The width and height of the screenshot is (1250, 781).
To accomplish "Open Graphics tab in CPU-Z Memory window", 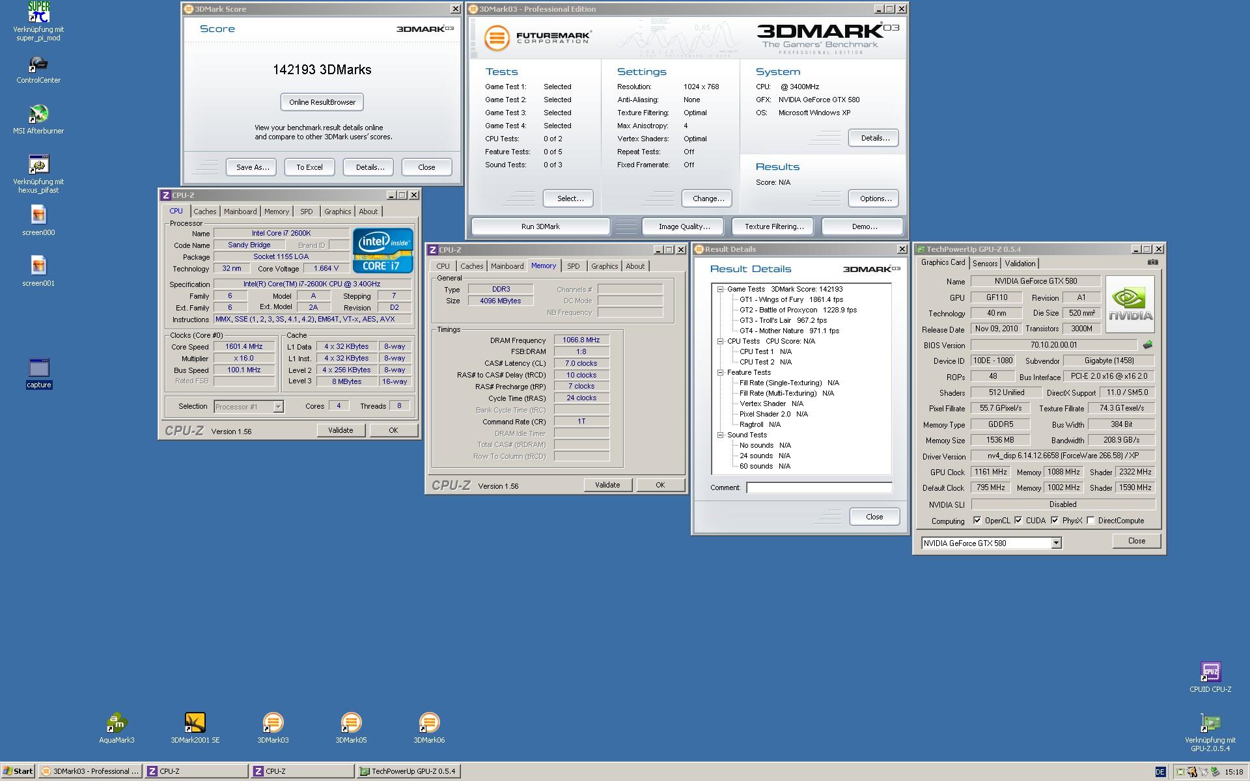I will pyautogui.click(x=604, y=266).
